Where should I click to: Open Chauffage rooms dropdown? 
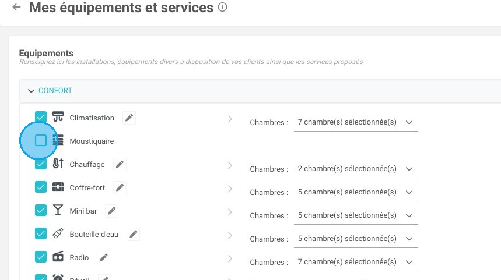tap(356, 169)
